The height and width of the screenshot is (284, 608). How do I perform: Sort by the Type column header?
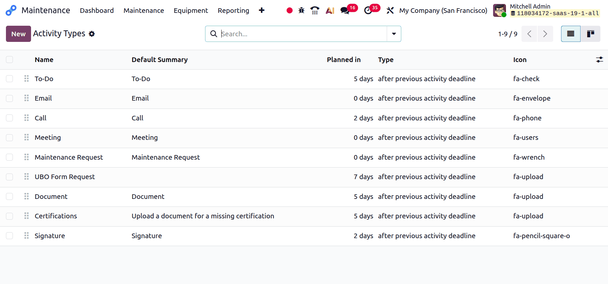pos(386,60)
